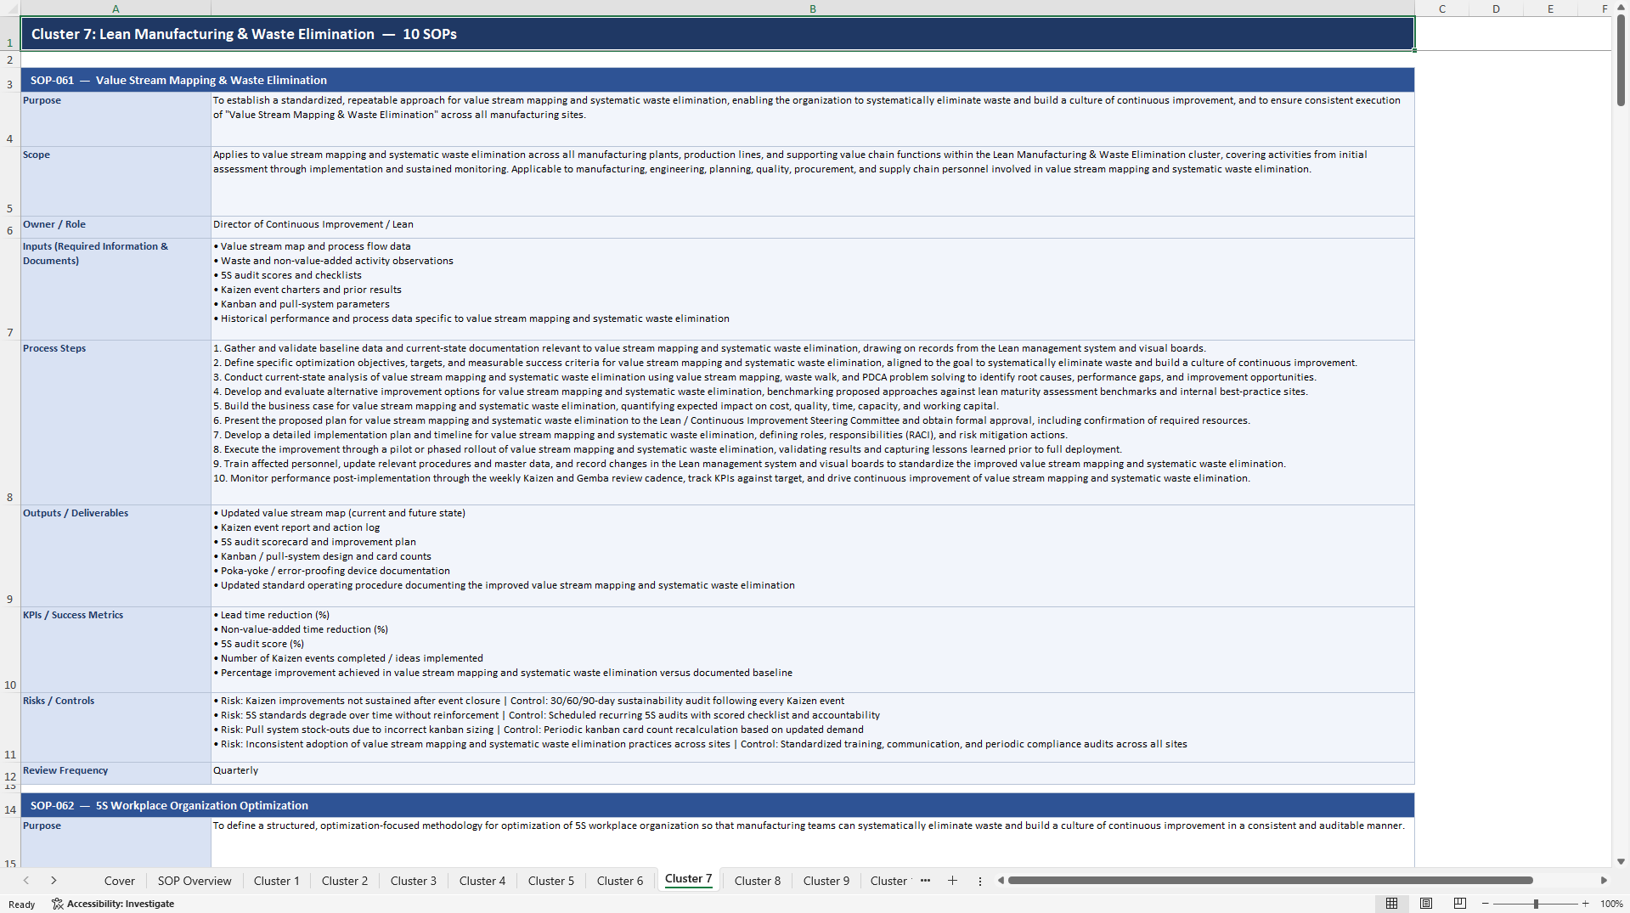Click horizontal scrollbar left arrow
The width and height of the screenshot is (1630, 913).
(1001, 881)
